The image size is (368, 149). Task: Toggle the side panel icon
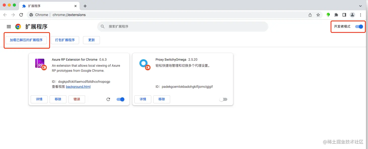344,15
